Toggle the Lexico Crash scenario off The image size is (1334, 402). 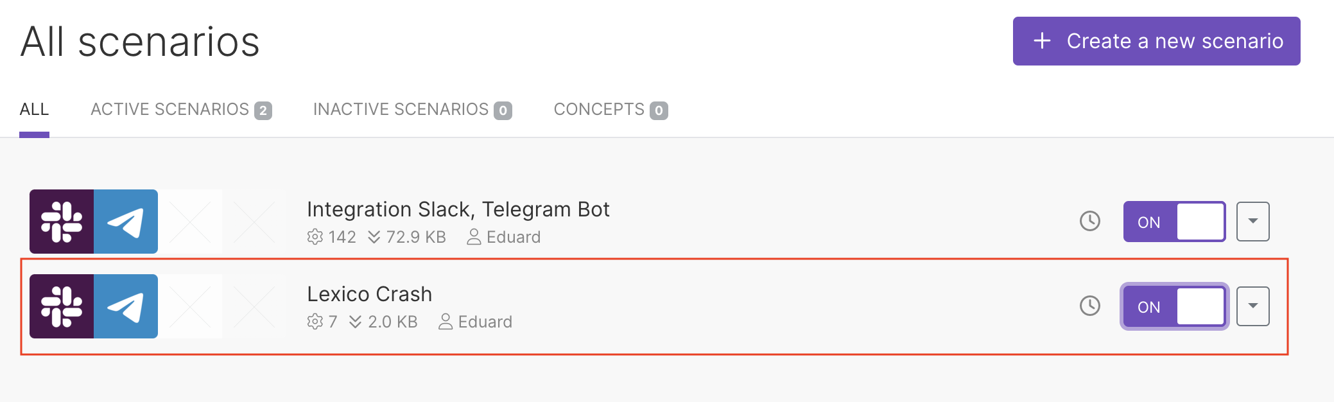[x=1174, y=306]
